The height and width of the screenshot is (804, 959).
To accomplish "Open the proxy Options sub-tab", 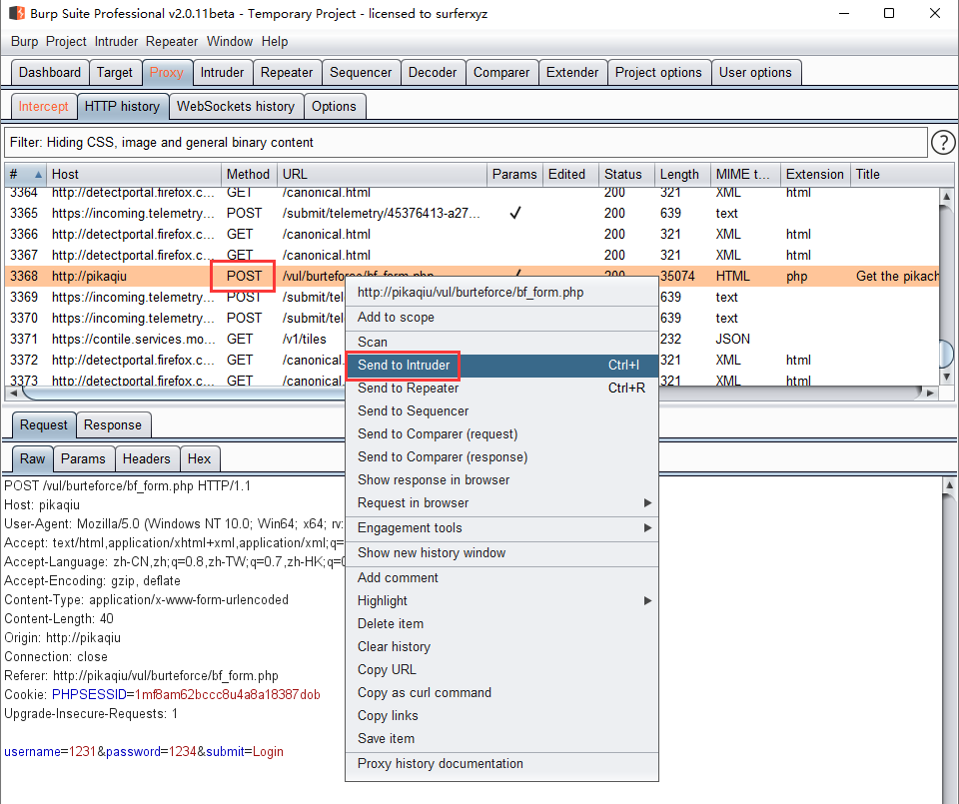I will point(334,107).
